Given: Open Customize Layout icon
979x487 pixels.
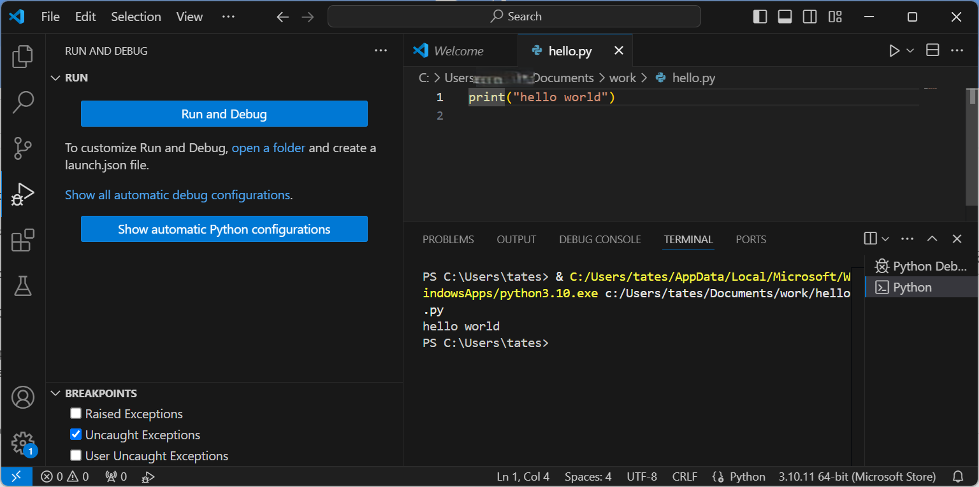Looking at the screenshot, I should click(835, 17).
